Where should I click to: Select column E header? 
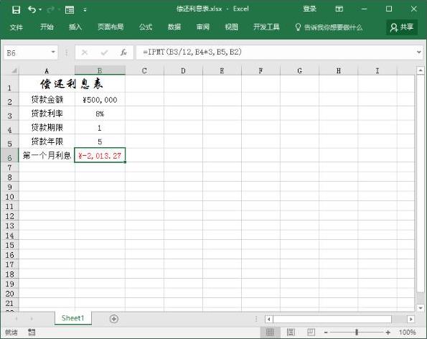point(222,70)
